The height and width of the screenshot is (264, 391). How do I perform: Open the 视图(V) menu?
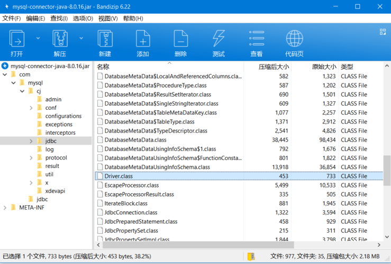(x=108, y=18)
